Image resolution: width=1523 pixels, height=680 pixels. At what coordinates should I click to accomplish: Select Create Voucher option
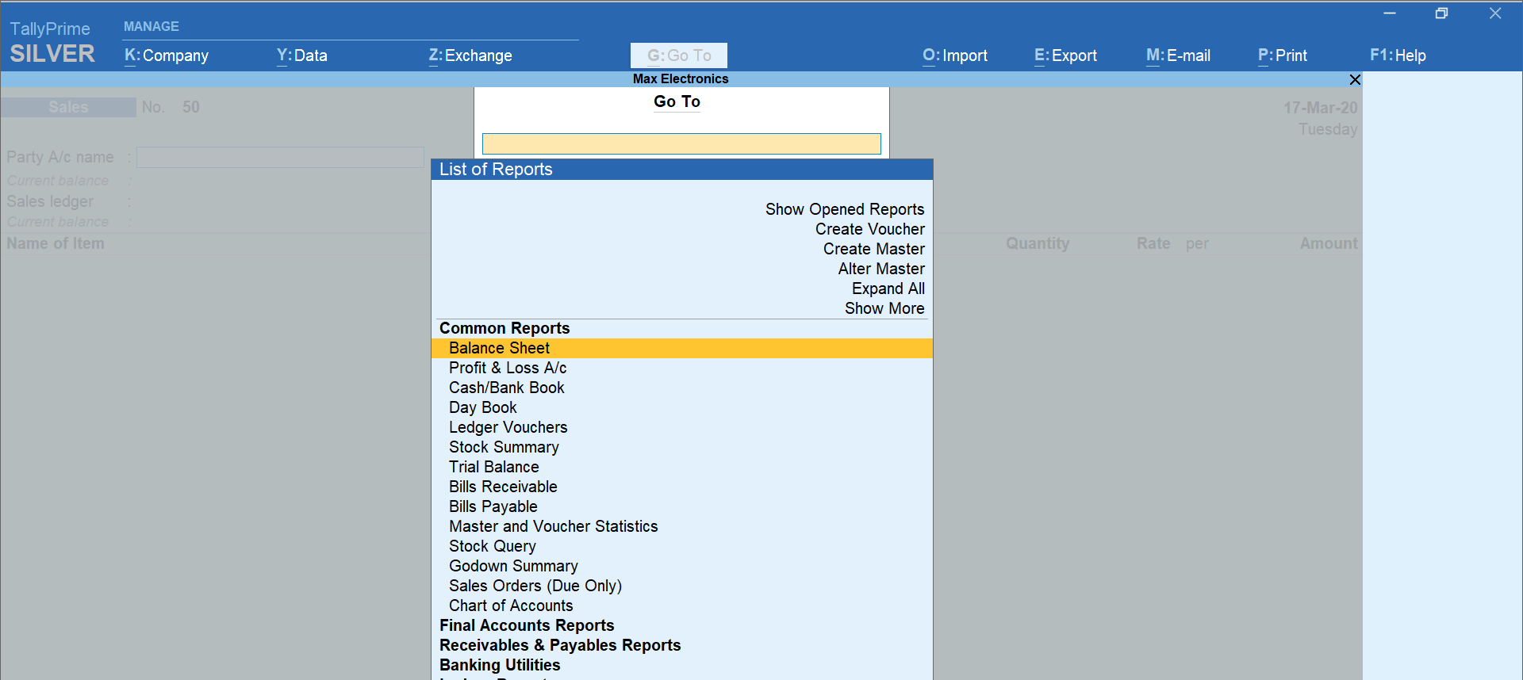point(869,229)
